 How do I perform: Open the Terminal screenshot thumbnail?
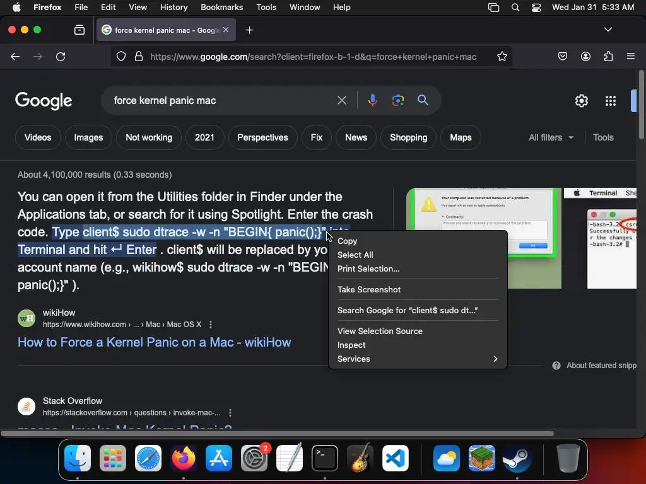point(600,238)
